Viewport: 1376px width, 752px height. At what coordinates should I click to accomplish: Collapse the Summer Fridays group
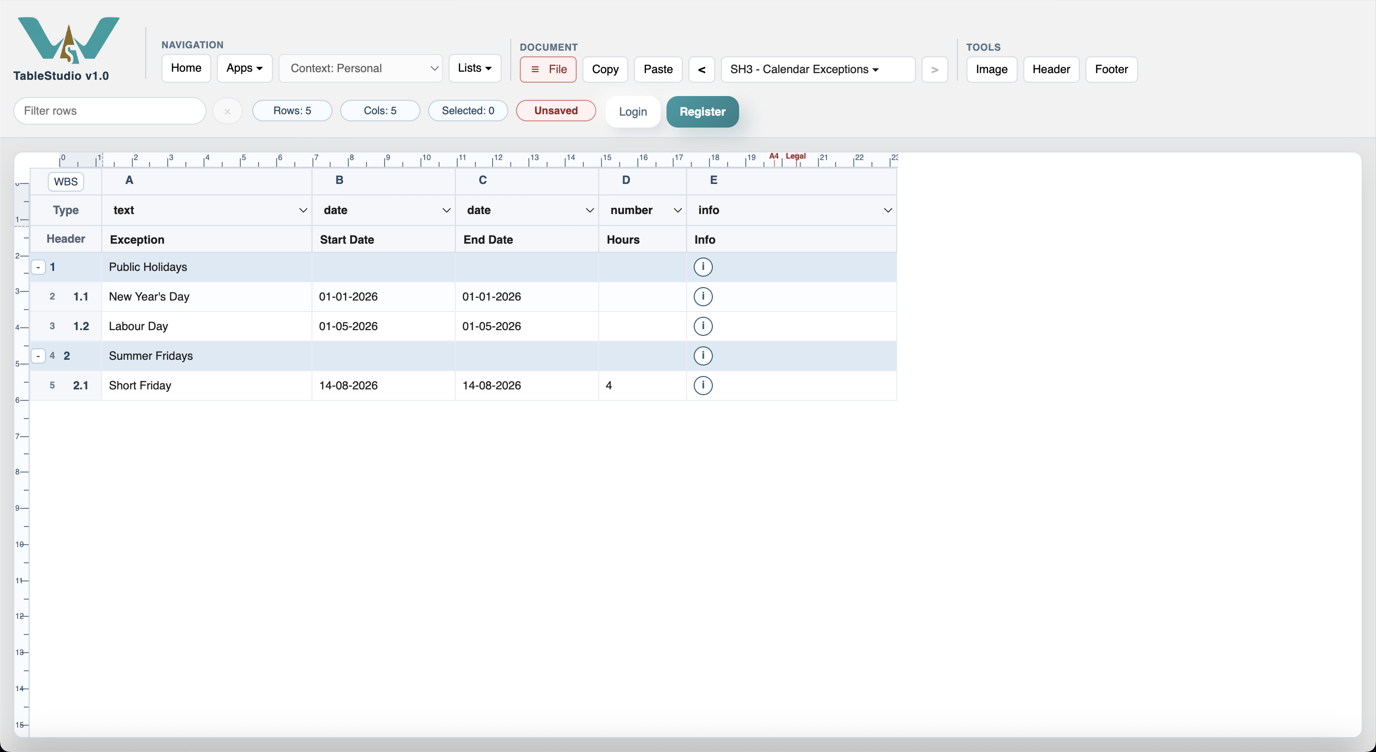pyautogui.click(x=38, y=356)
